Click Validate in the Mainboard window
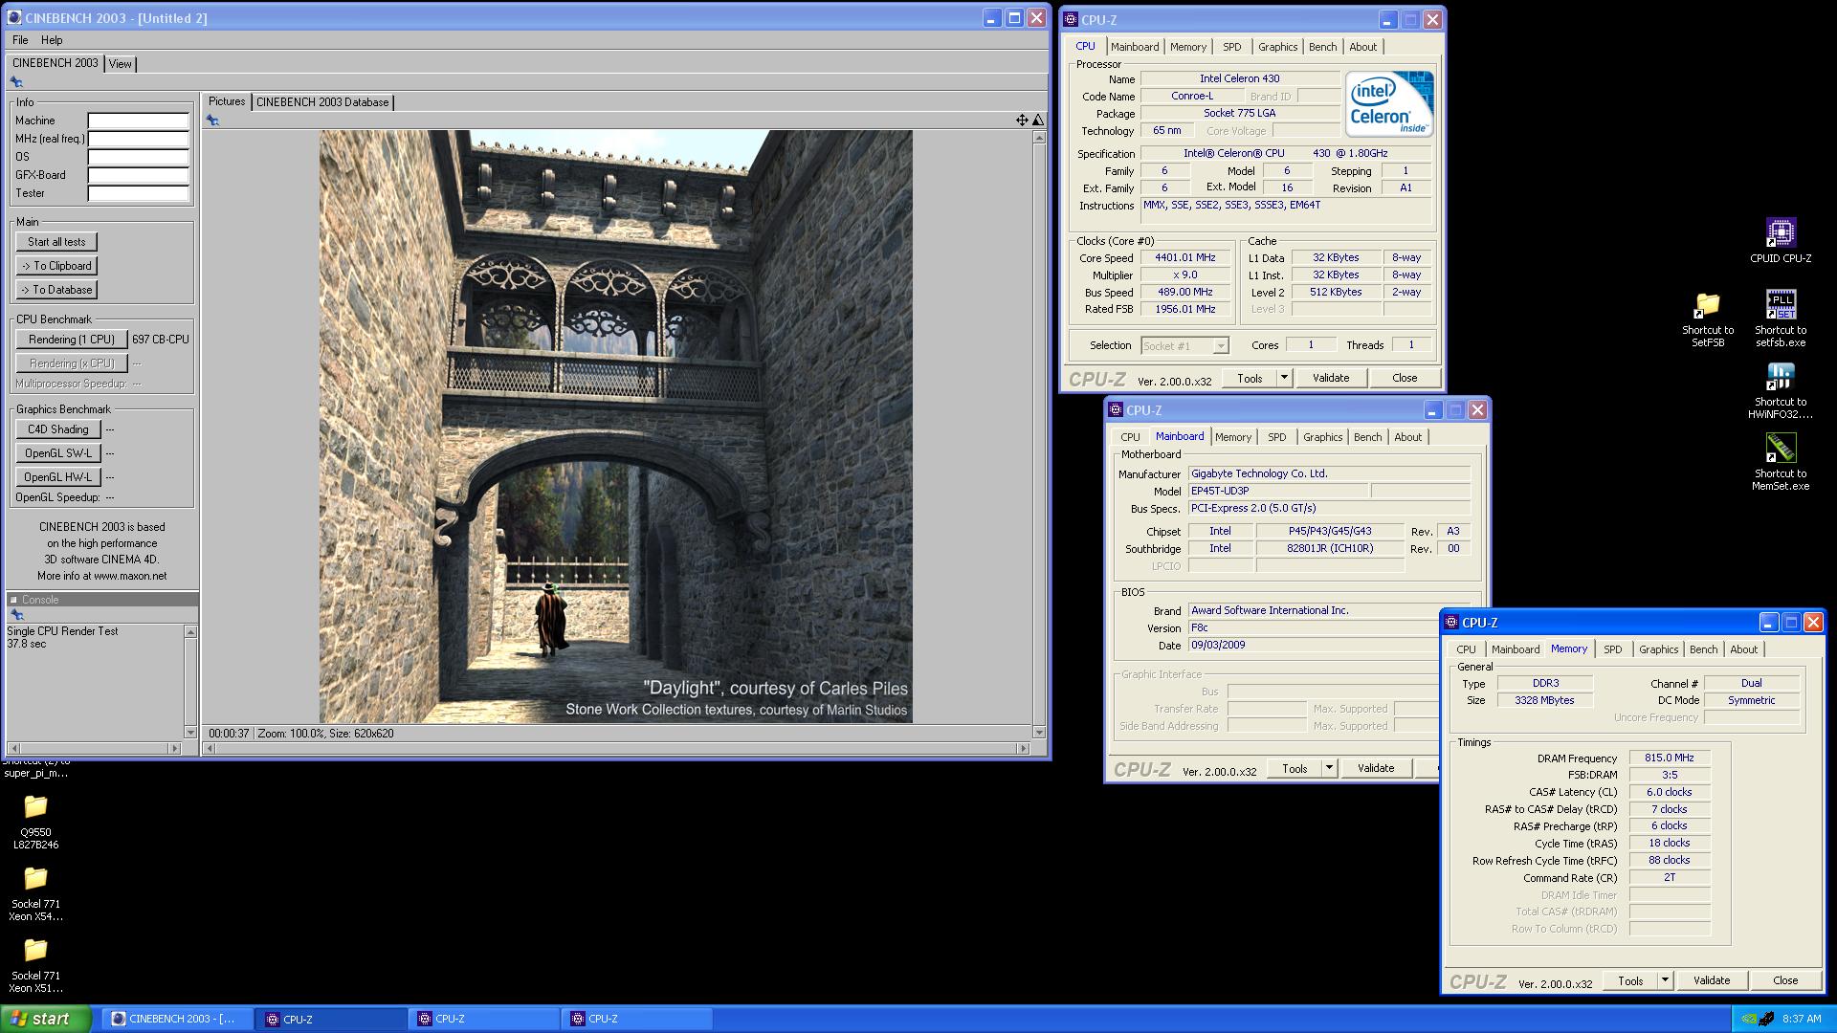 1376,768
